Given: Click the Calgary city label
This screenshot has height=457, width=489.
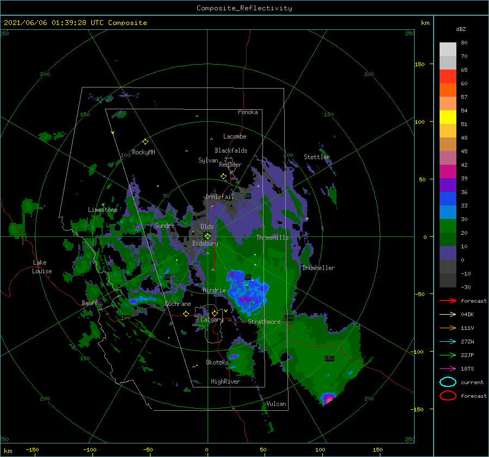Looking at the screenshot, I should coord(212,320).
